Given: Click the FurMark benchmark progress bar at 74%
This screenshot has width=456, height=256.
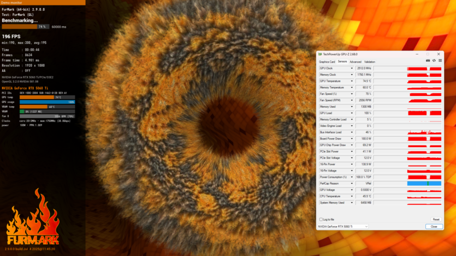Looking at the screenshot, I should 26,27.
